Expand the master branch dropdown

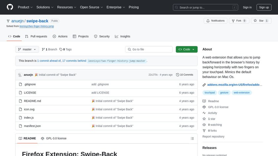[27, 49]
